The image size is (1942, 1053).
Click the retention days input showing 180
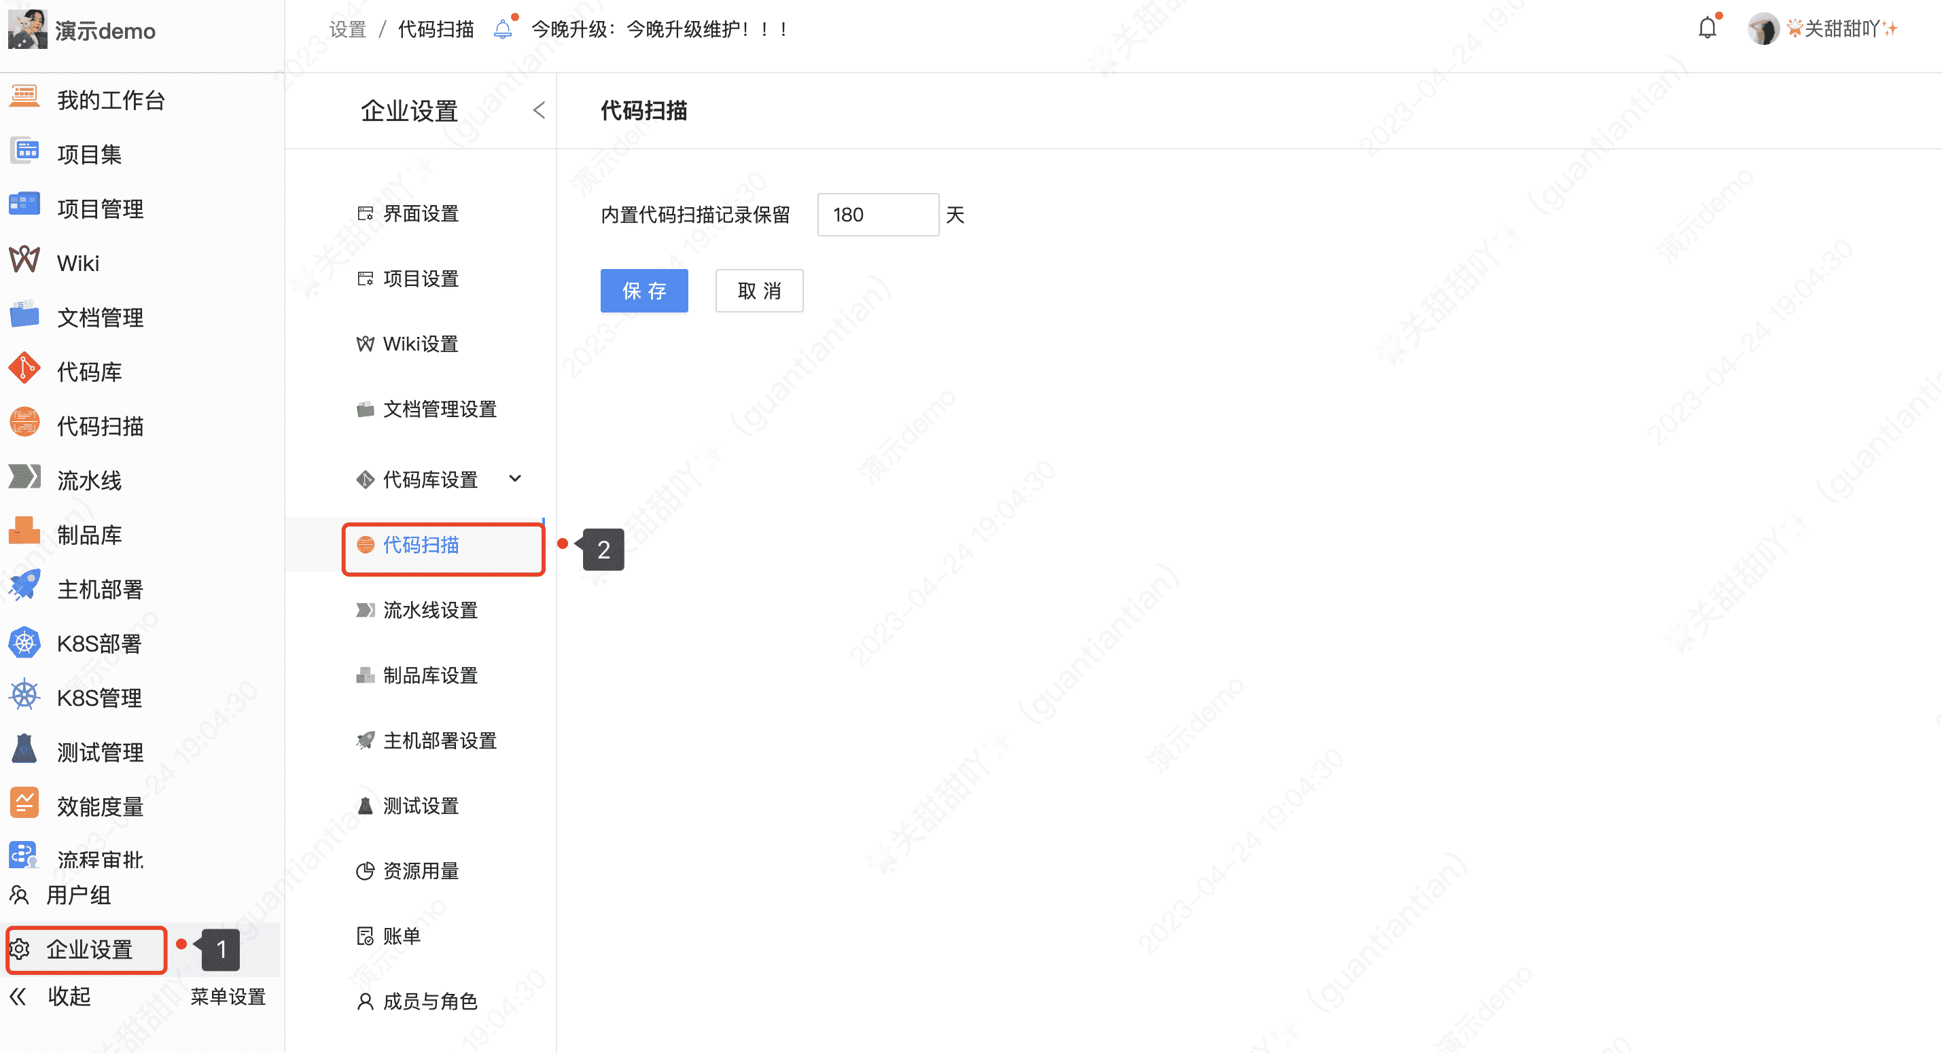(877, 214)
